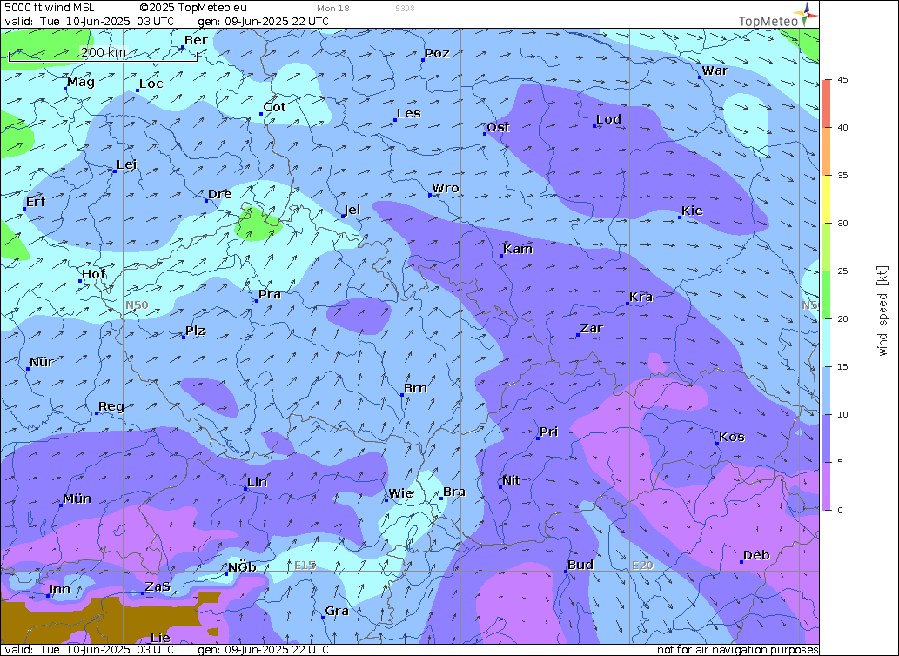The image size is (899, 656).
Task: Select the 'Loc' city label
Action: tap(151, 84)
